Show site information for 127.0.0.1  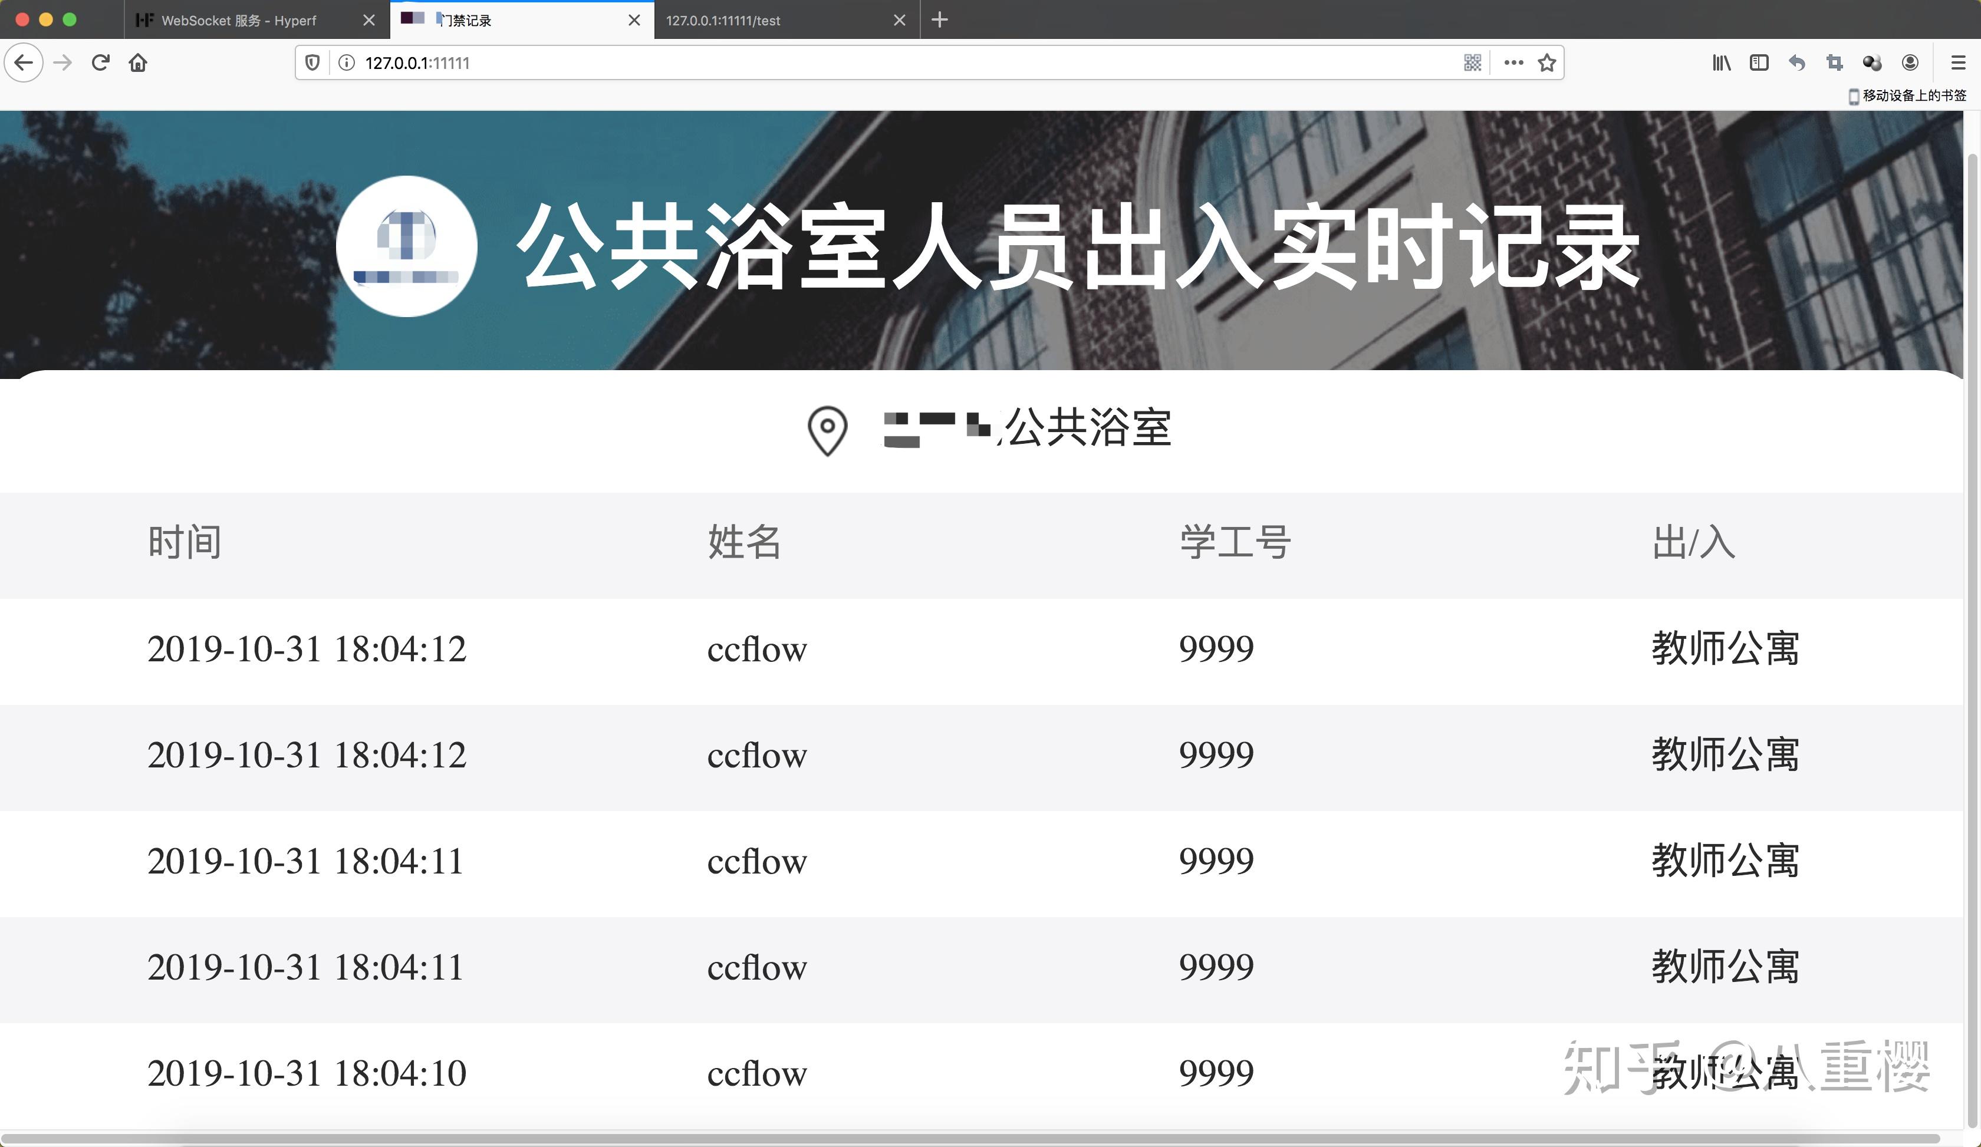point(346,63)
